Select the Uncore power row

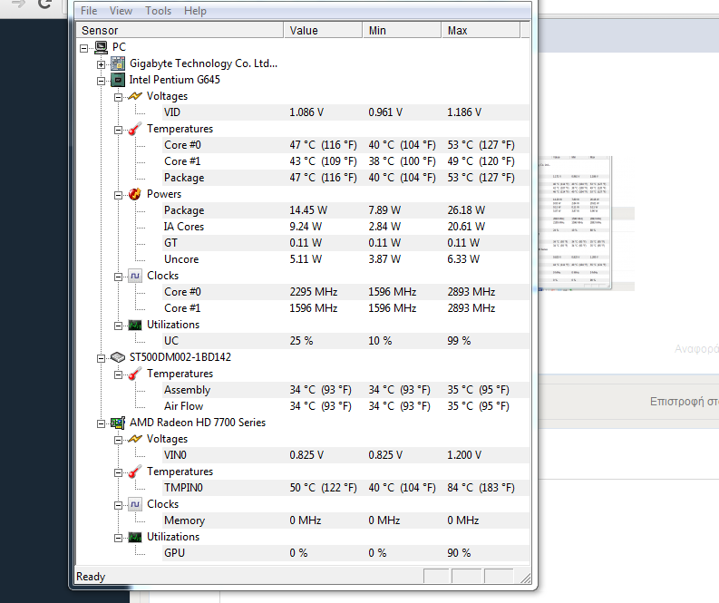pyautogui.click(x=345, y=259)
